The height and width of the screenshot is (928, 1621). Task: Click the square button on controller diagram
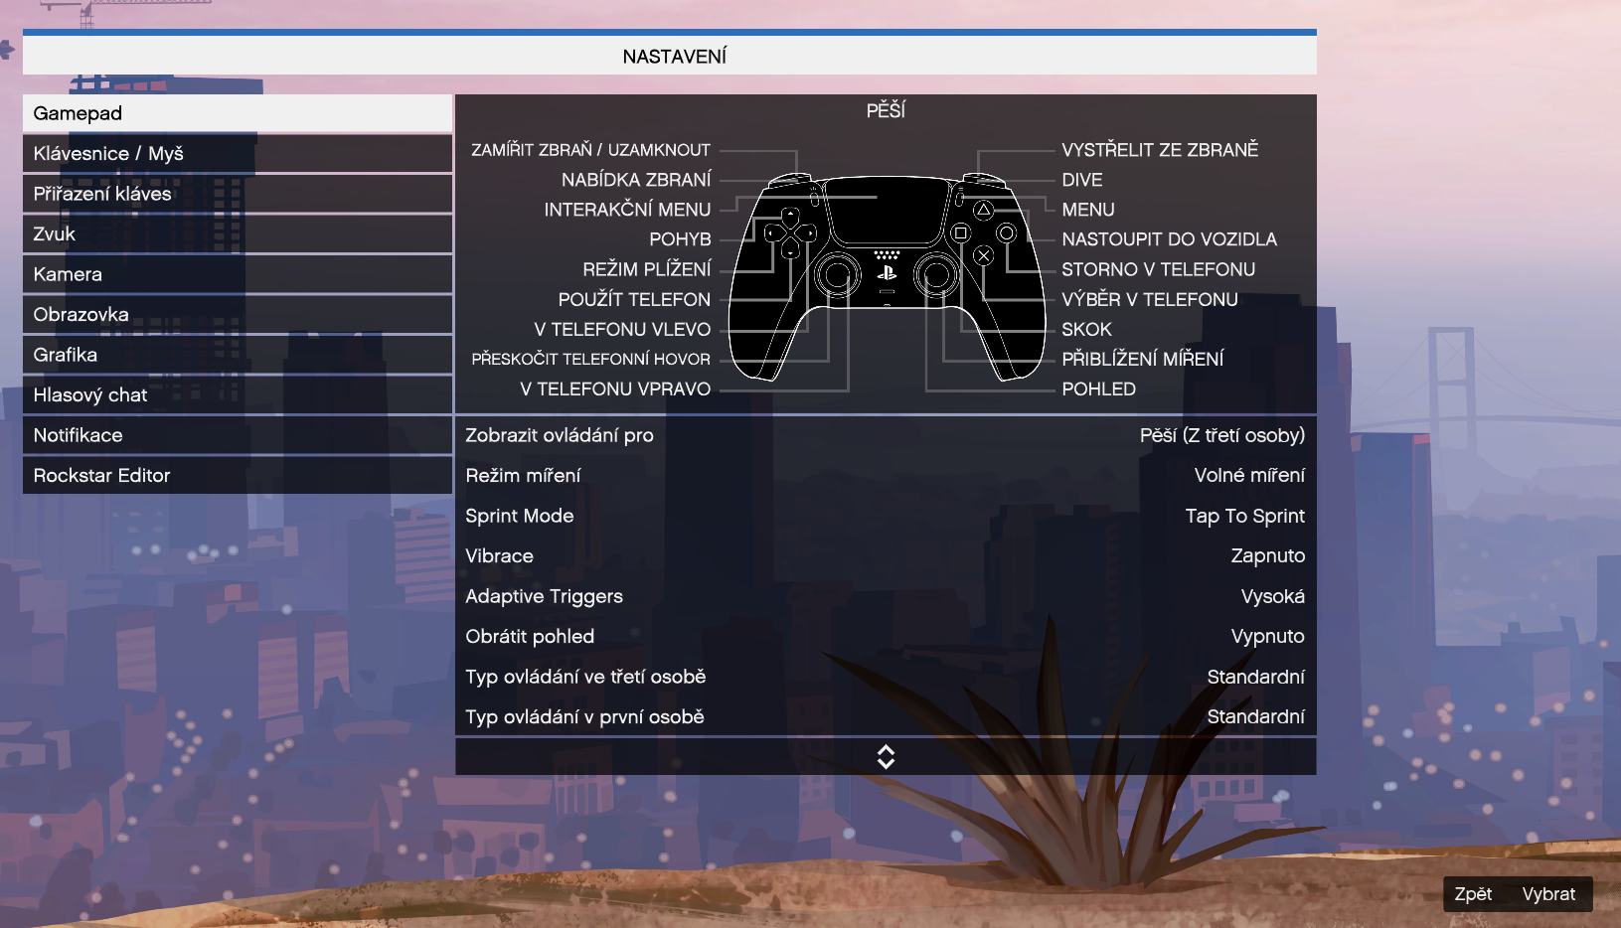click(960, 232)
